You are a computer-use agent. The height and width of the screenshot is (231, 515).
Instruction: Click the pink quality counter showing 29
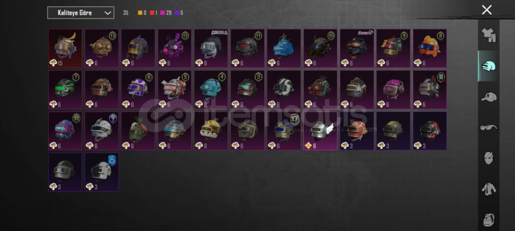[165, 13]
